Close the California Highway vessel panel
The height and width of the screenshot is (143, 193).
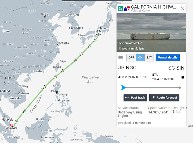182,8
